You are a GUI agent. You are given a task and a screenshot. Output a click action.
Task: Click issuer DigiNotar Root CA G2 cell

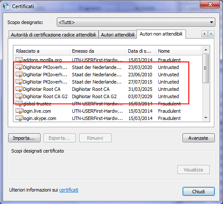(x=94, y=96)
